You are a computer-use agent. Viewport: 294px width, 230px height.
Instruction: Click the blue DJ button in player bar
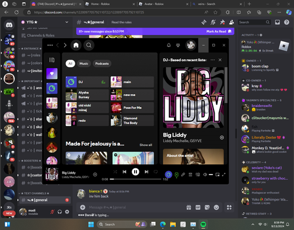pyautogui.click(x=169, y=175)
